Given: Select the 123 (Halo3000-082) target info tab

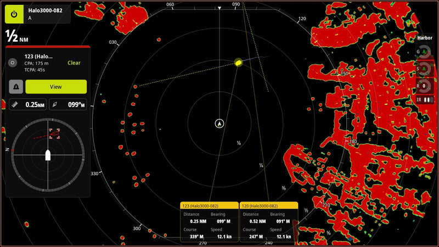Looking at the screenshot, I should tap(209, 205).
